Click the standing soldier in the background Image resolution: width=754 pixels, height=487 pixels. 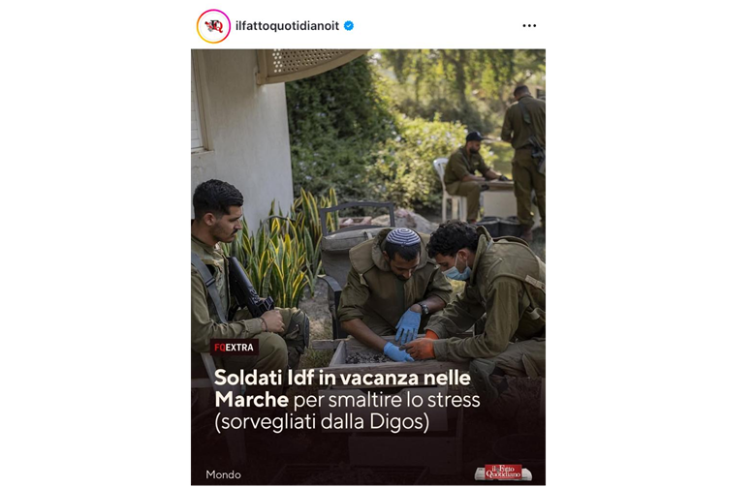pos(524,161)
